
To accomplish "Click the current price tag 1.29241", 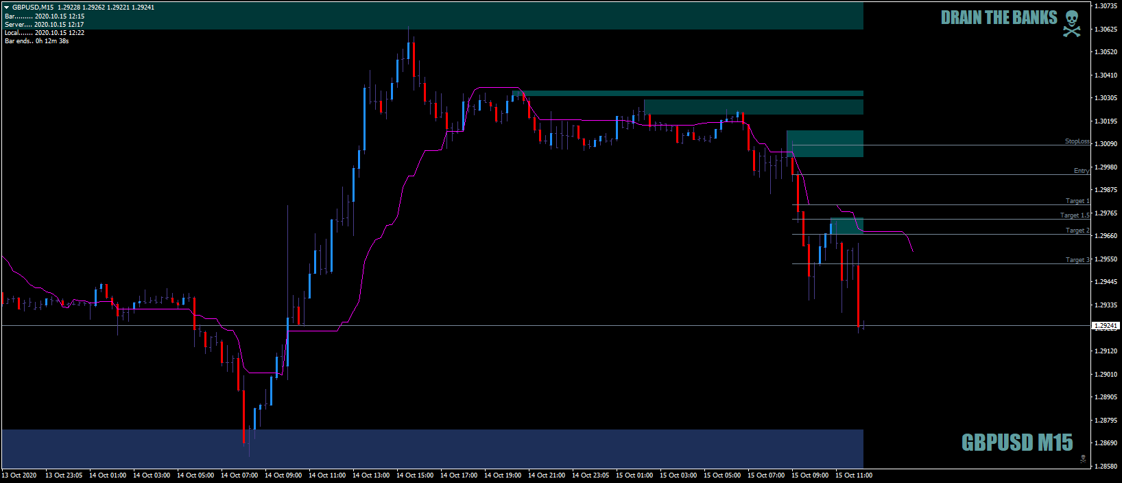I will 1106,326.
